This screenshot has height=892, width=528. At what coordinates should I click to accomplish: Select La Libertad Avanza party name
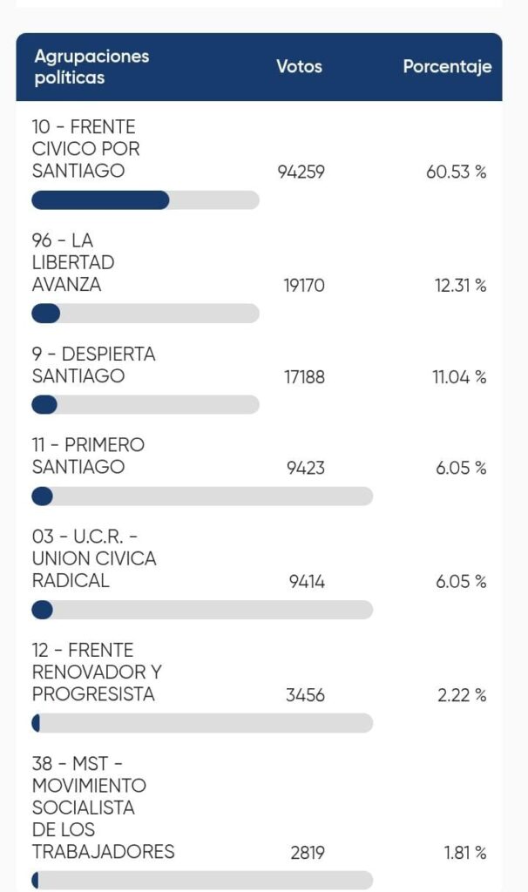[73, 262]
